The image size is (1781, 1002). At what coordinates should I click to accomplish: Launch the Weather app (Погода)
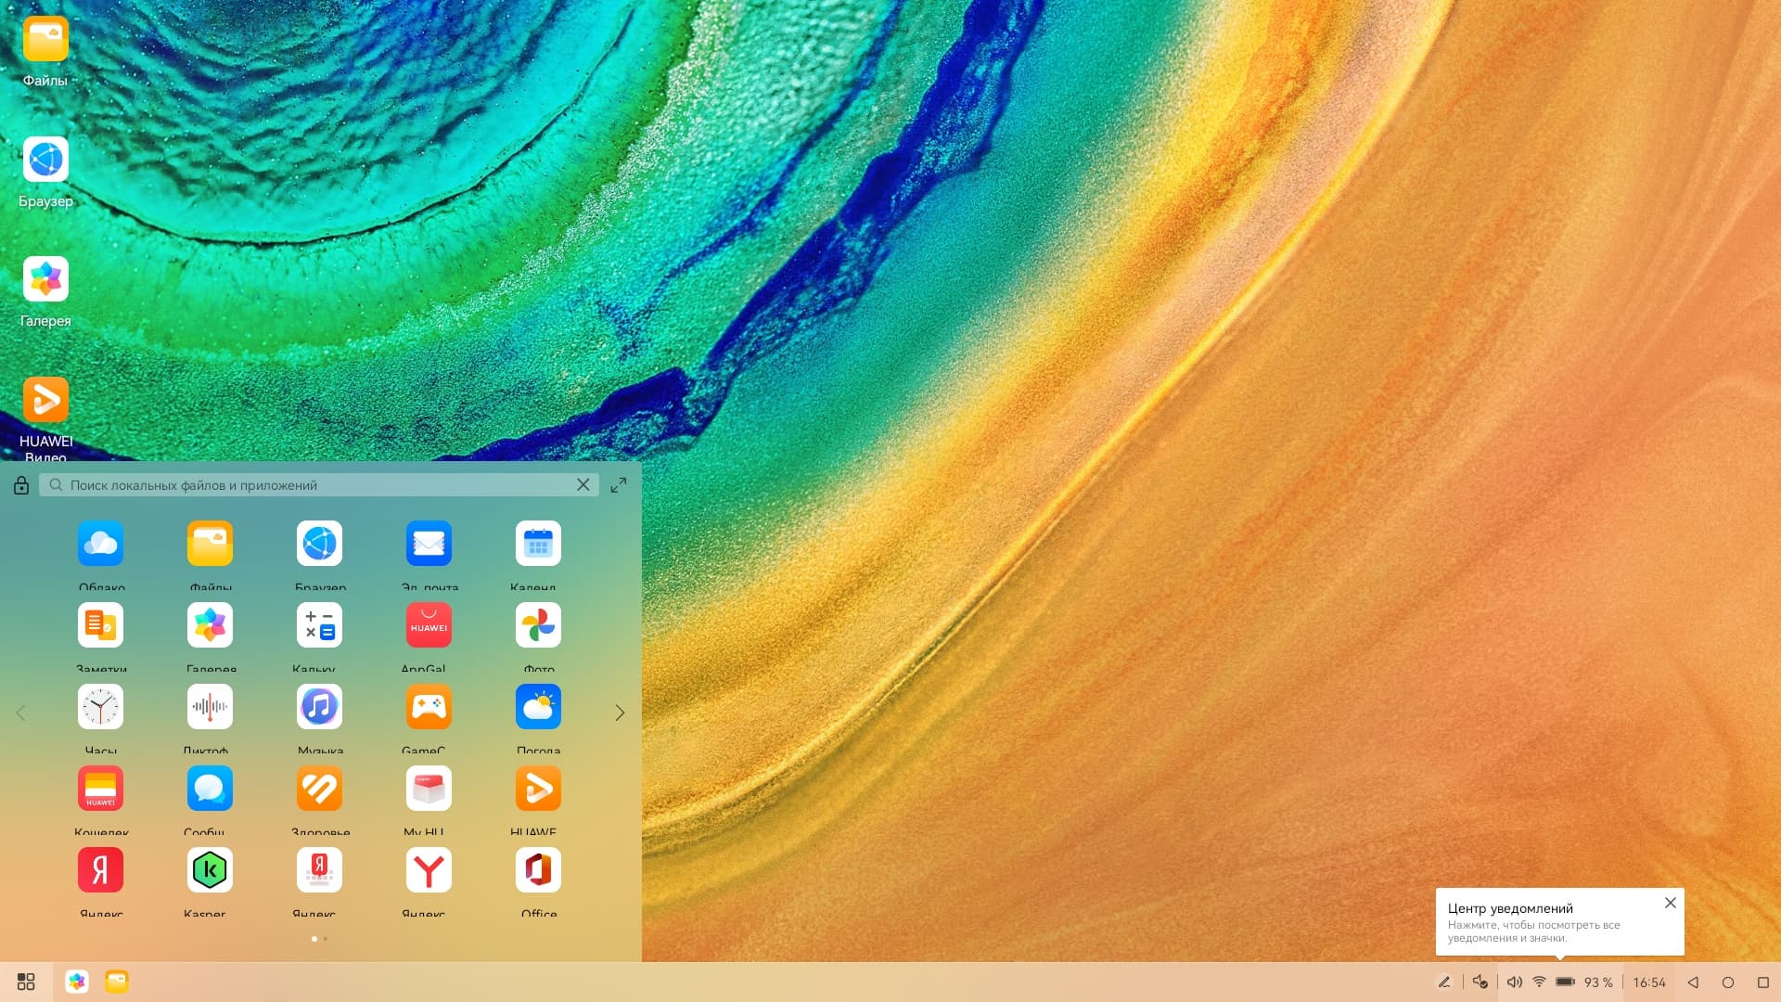pos(538,707)
